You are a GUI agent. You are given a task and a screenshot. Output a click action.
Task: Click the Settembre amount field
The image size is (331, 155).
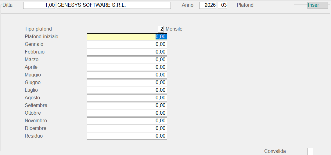click(x=127, y=105)
